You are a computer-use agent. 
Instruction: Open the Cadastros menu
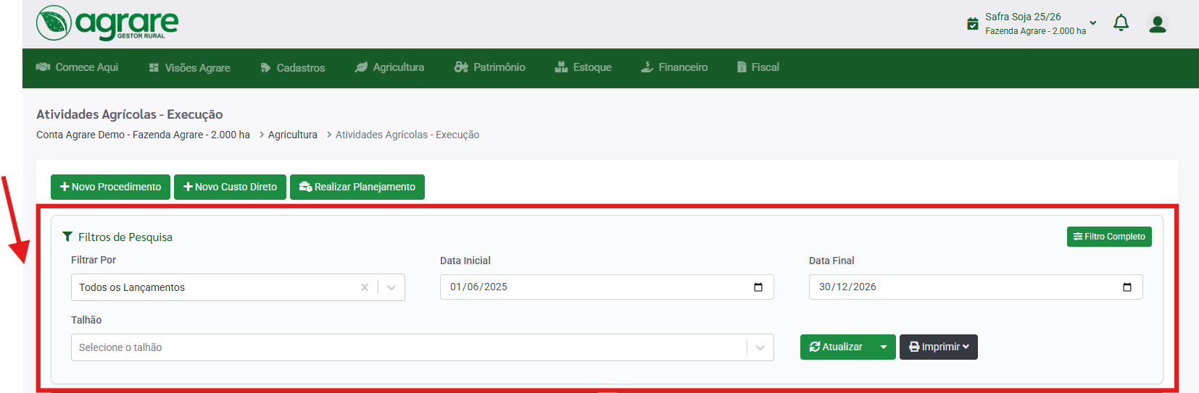point(293,68)
